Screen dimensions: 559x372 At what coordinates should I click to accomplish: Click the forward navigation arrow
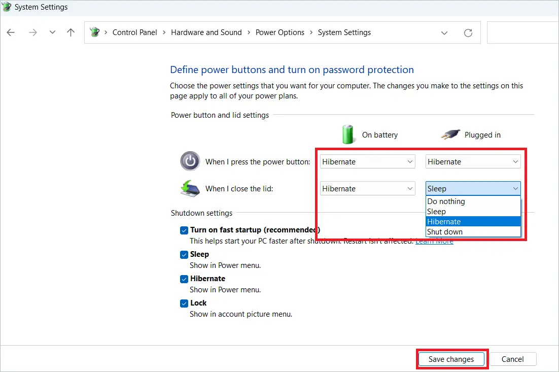(x=33, y=32)
